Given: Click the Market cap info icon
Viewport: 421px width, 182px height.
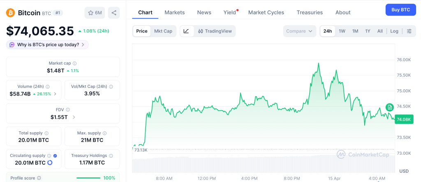Looking at the screenshot, I should tap(74, 63).
